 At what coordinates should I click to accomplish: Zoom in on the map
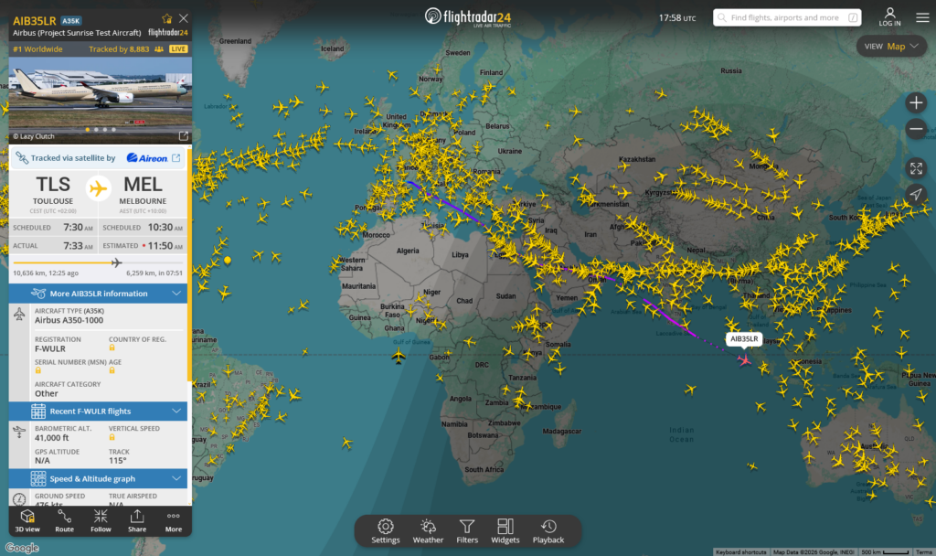[916, 102]
